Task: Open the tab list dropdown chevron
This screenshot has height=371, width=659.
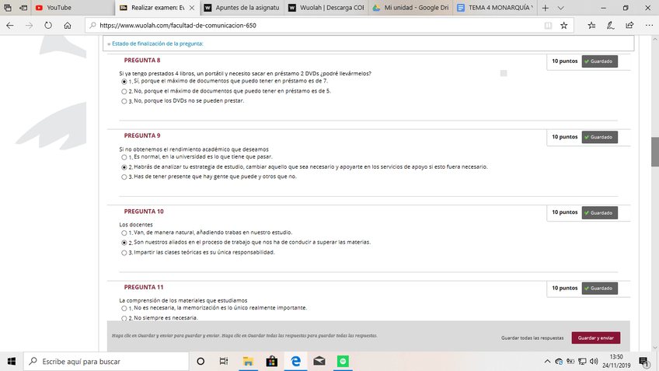Action: pyautogui.click(x=561, y=7)
